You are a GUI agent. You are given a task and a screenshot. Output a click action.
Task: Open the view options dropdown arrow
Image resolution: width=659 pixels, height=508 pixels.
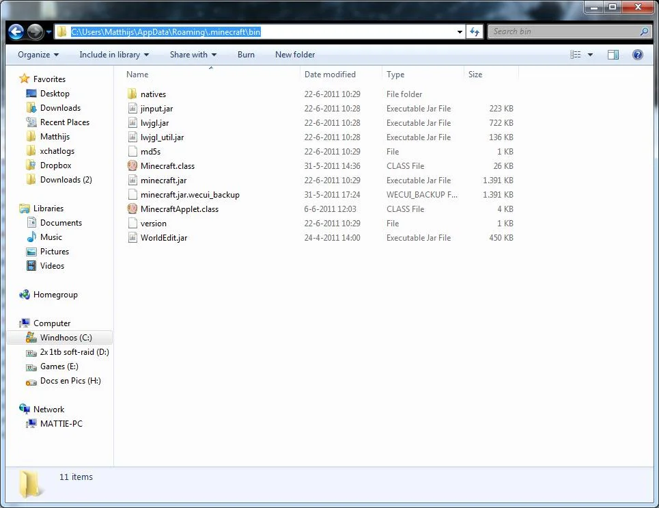pos(590,55)
